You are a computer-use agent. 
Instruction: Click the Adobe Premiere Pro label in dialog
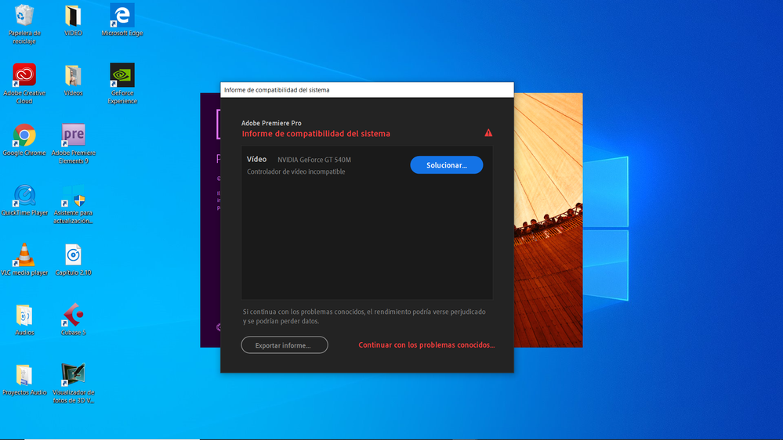click(x=271, y=123)
